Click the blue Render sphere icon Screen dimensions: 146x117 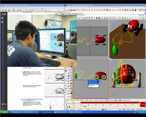pos(135,10)
